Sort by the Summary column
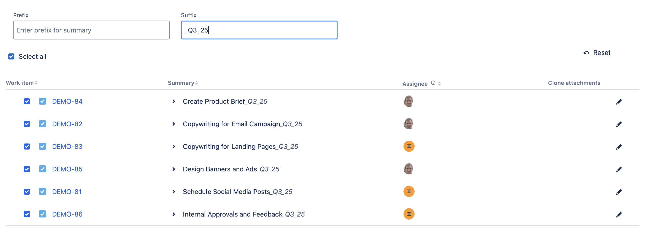 [183, 83]
